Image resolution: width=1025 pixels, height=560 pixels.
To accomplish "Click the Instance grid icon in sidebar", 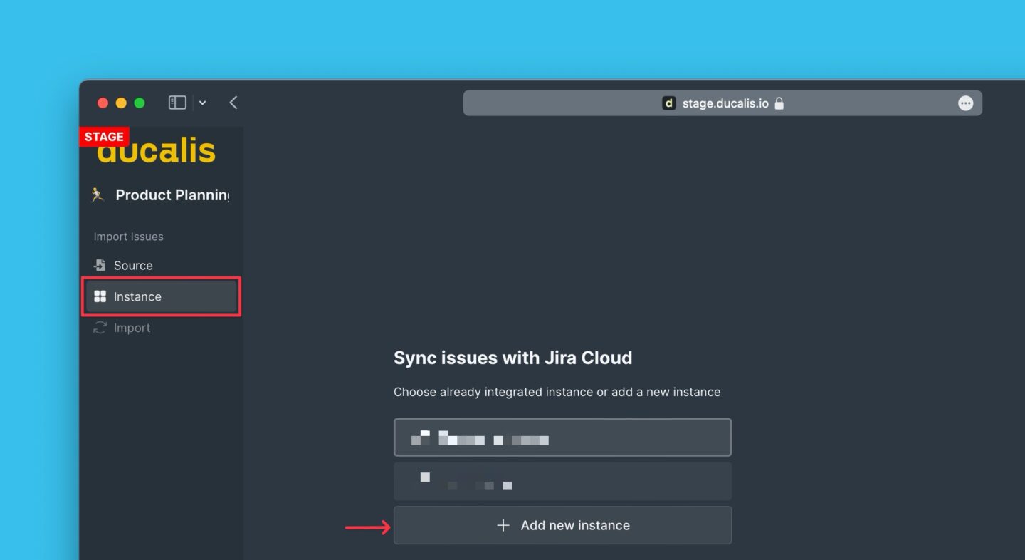I will [x=100, y=296].
